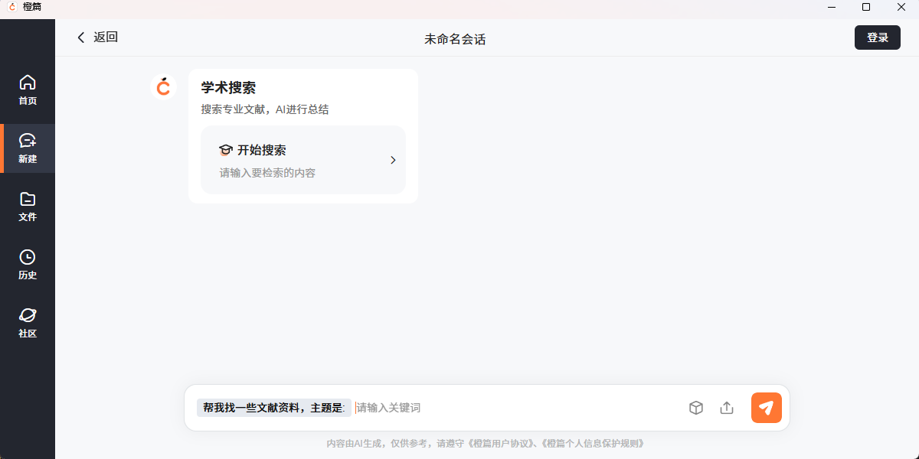Click the chevron arrow on 开始搜索 card
The width and height of the screenshot is (919, 459).
click(393, 160)
